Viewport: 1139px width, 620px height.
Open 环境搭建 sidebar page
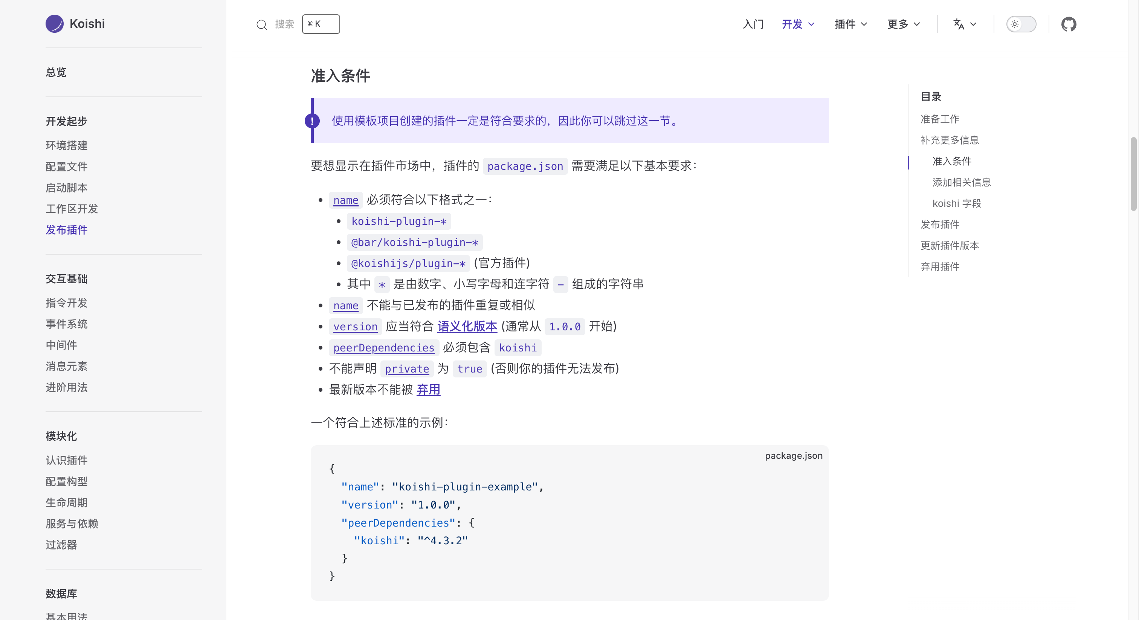[x=66, y=145]
